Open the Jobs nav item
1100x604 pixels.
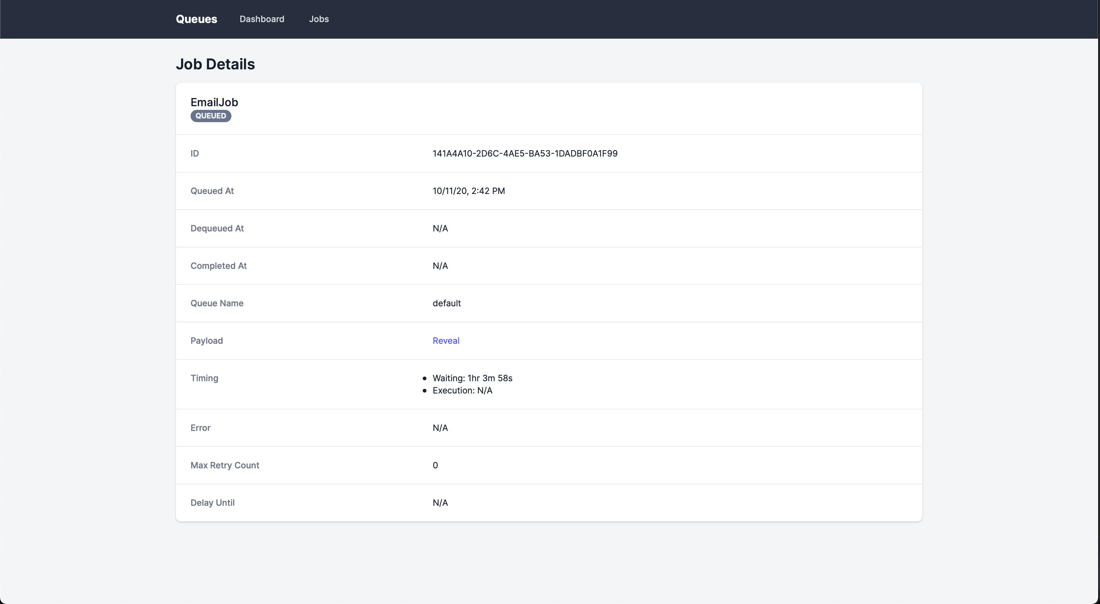(319, 19)
